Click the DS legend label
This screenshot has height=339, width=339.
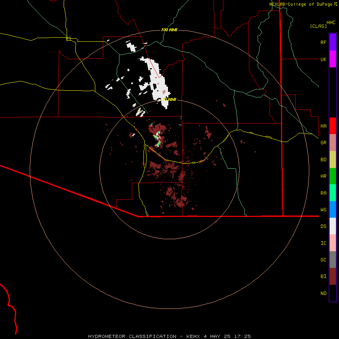coord(323,226)
